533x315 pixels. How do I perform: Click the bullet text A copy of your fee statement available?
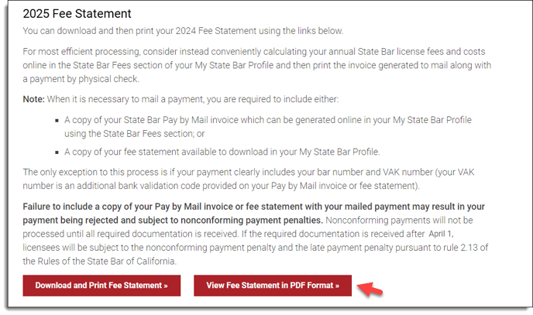tap(222, 152)
